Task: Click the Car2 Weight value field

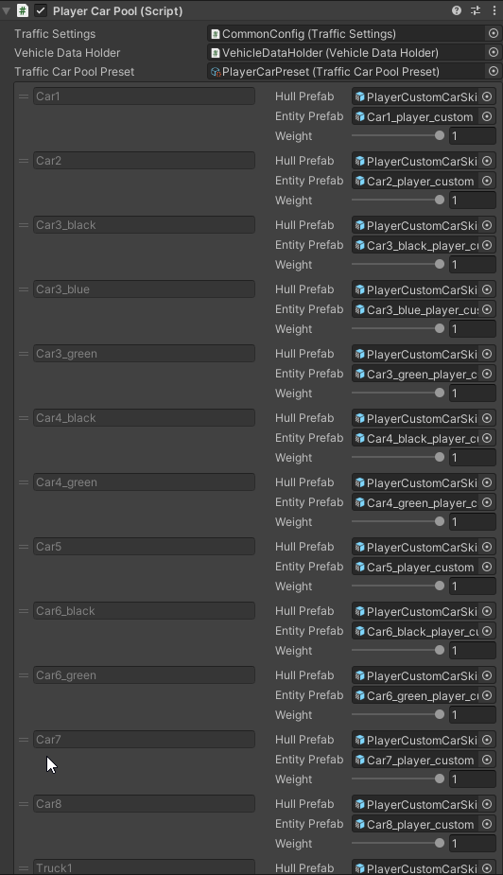Action: click(x=473, y=201)
